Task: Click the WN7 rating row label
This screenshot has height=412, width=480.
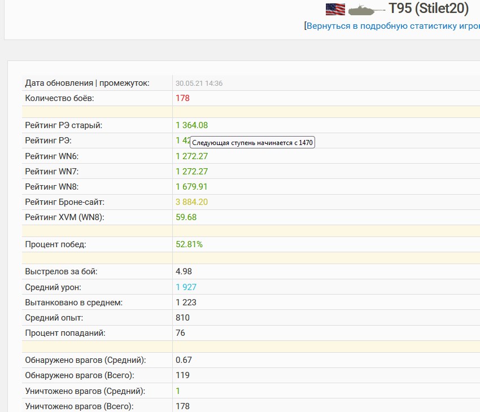Action: pos(52,172)
